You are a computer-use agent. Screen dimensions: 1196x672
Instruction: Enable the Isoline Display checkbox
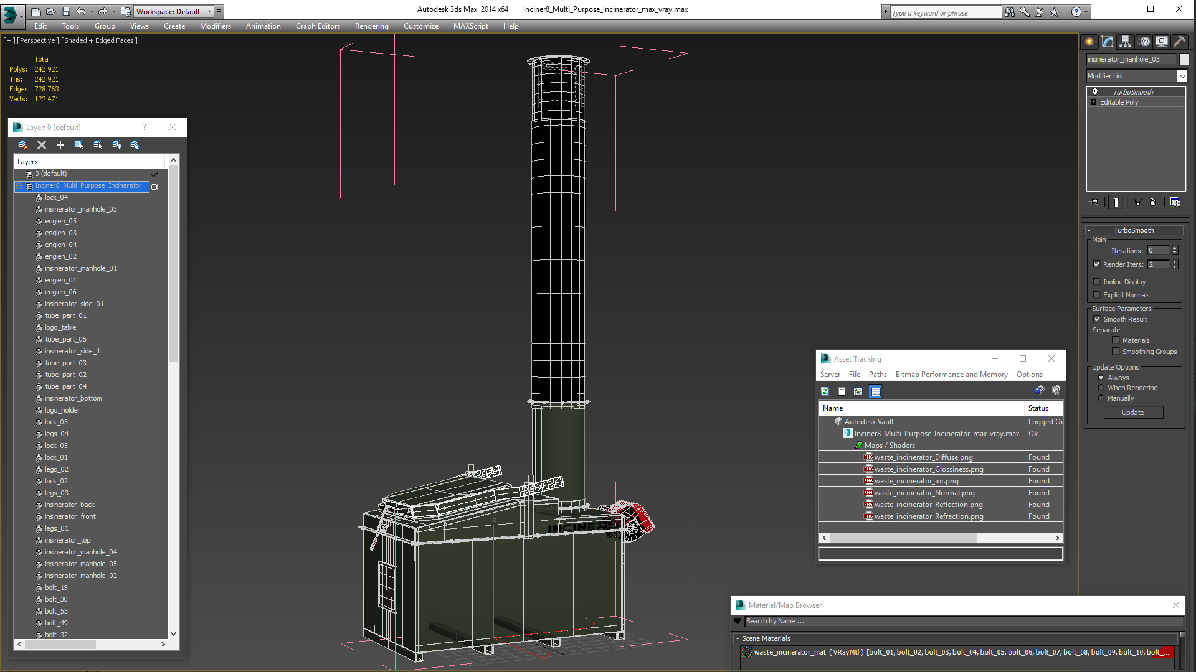pos(1097,282)
